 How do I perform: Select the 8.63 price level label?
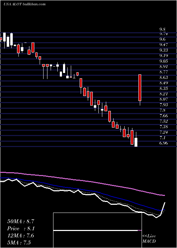pos(164,78)
